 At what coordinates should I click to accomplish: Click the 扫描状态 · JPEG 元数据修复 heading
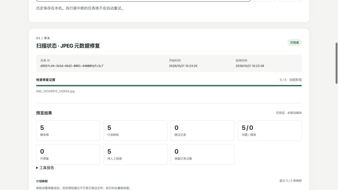68,46
